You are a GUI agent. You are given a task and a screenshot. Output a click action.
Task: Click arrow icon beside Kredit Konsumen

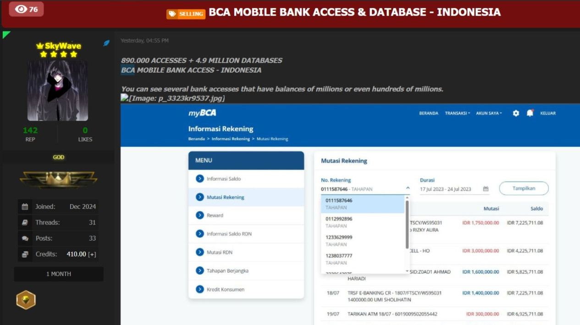(x=200, y=289)
